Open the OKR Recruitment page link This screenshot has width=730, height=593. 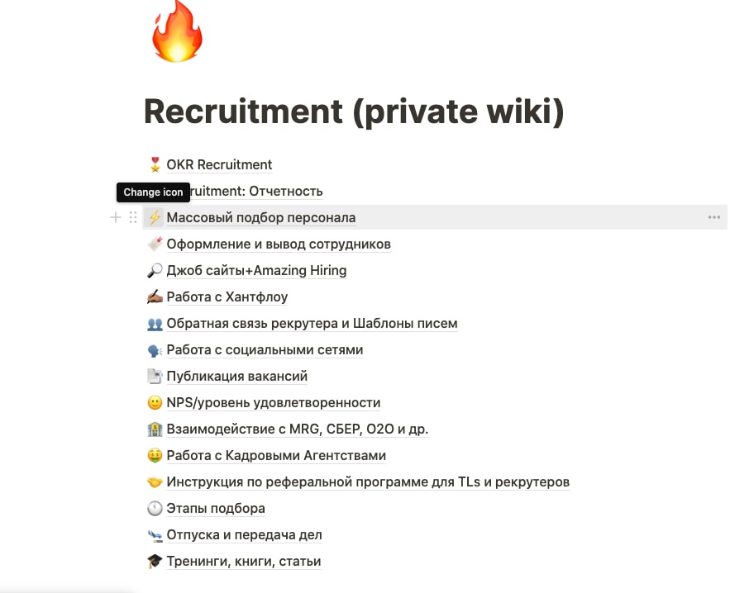[x=219, y=164]
